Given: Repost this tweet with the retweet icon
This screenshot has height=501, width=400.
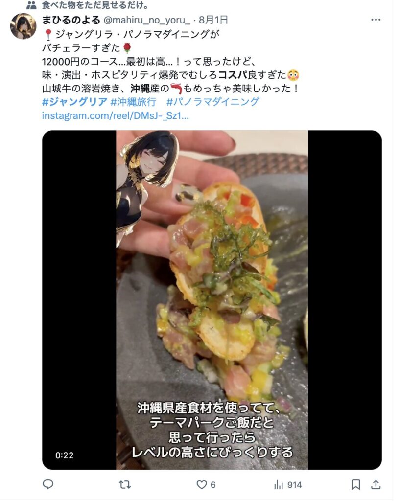Looking at the screenshot, I should [125, 485].
